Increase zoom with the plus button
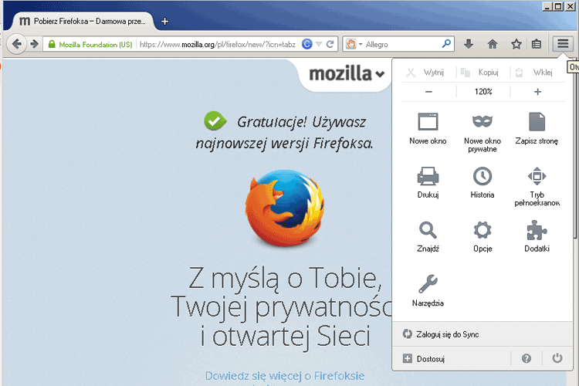 (x=537, y=92)
